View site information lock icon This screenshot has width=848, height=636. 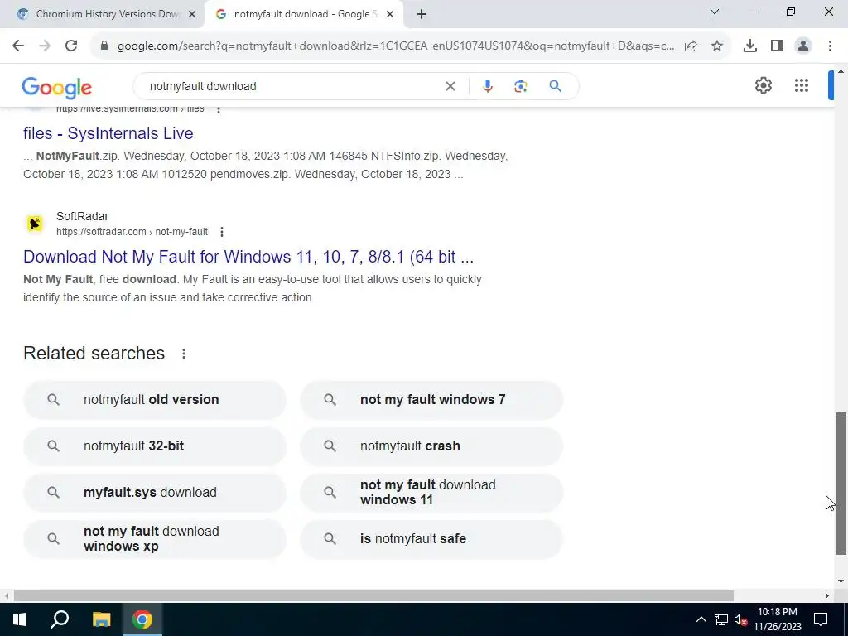(104, 46)
